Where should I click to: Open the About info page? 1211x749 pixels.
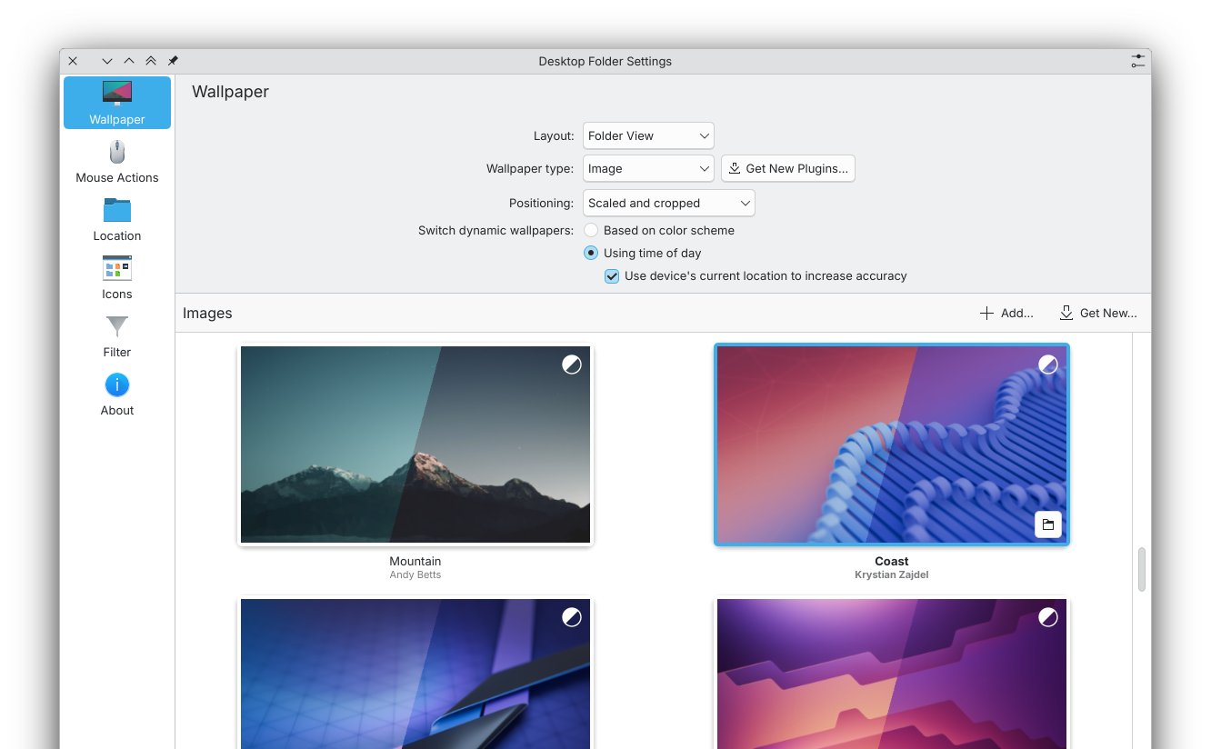click(117, 394)
